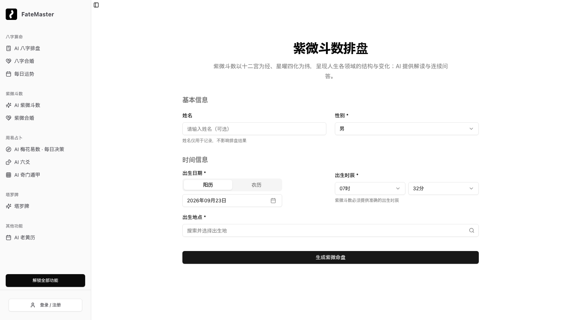Click the 生成紫微命盘 button
Screen dimensions: 570x320
tap(331, 257)
